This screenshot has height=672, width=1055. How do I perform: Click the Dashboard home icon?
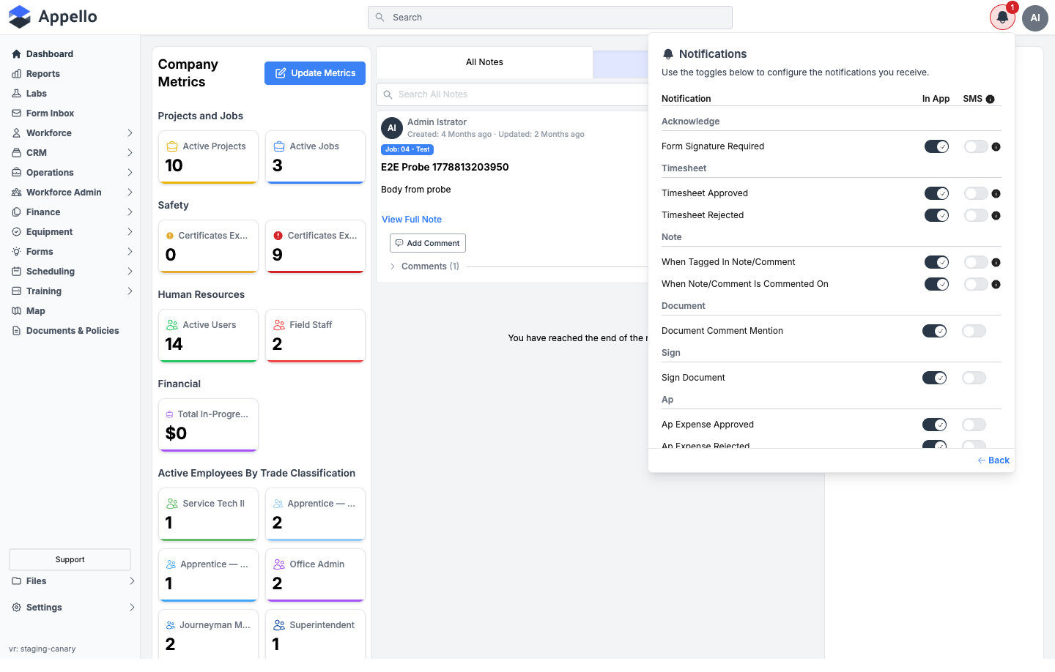tap(16, 54)
